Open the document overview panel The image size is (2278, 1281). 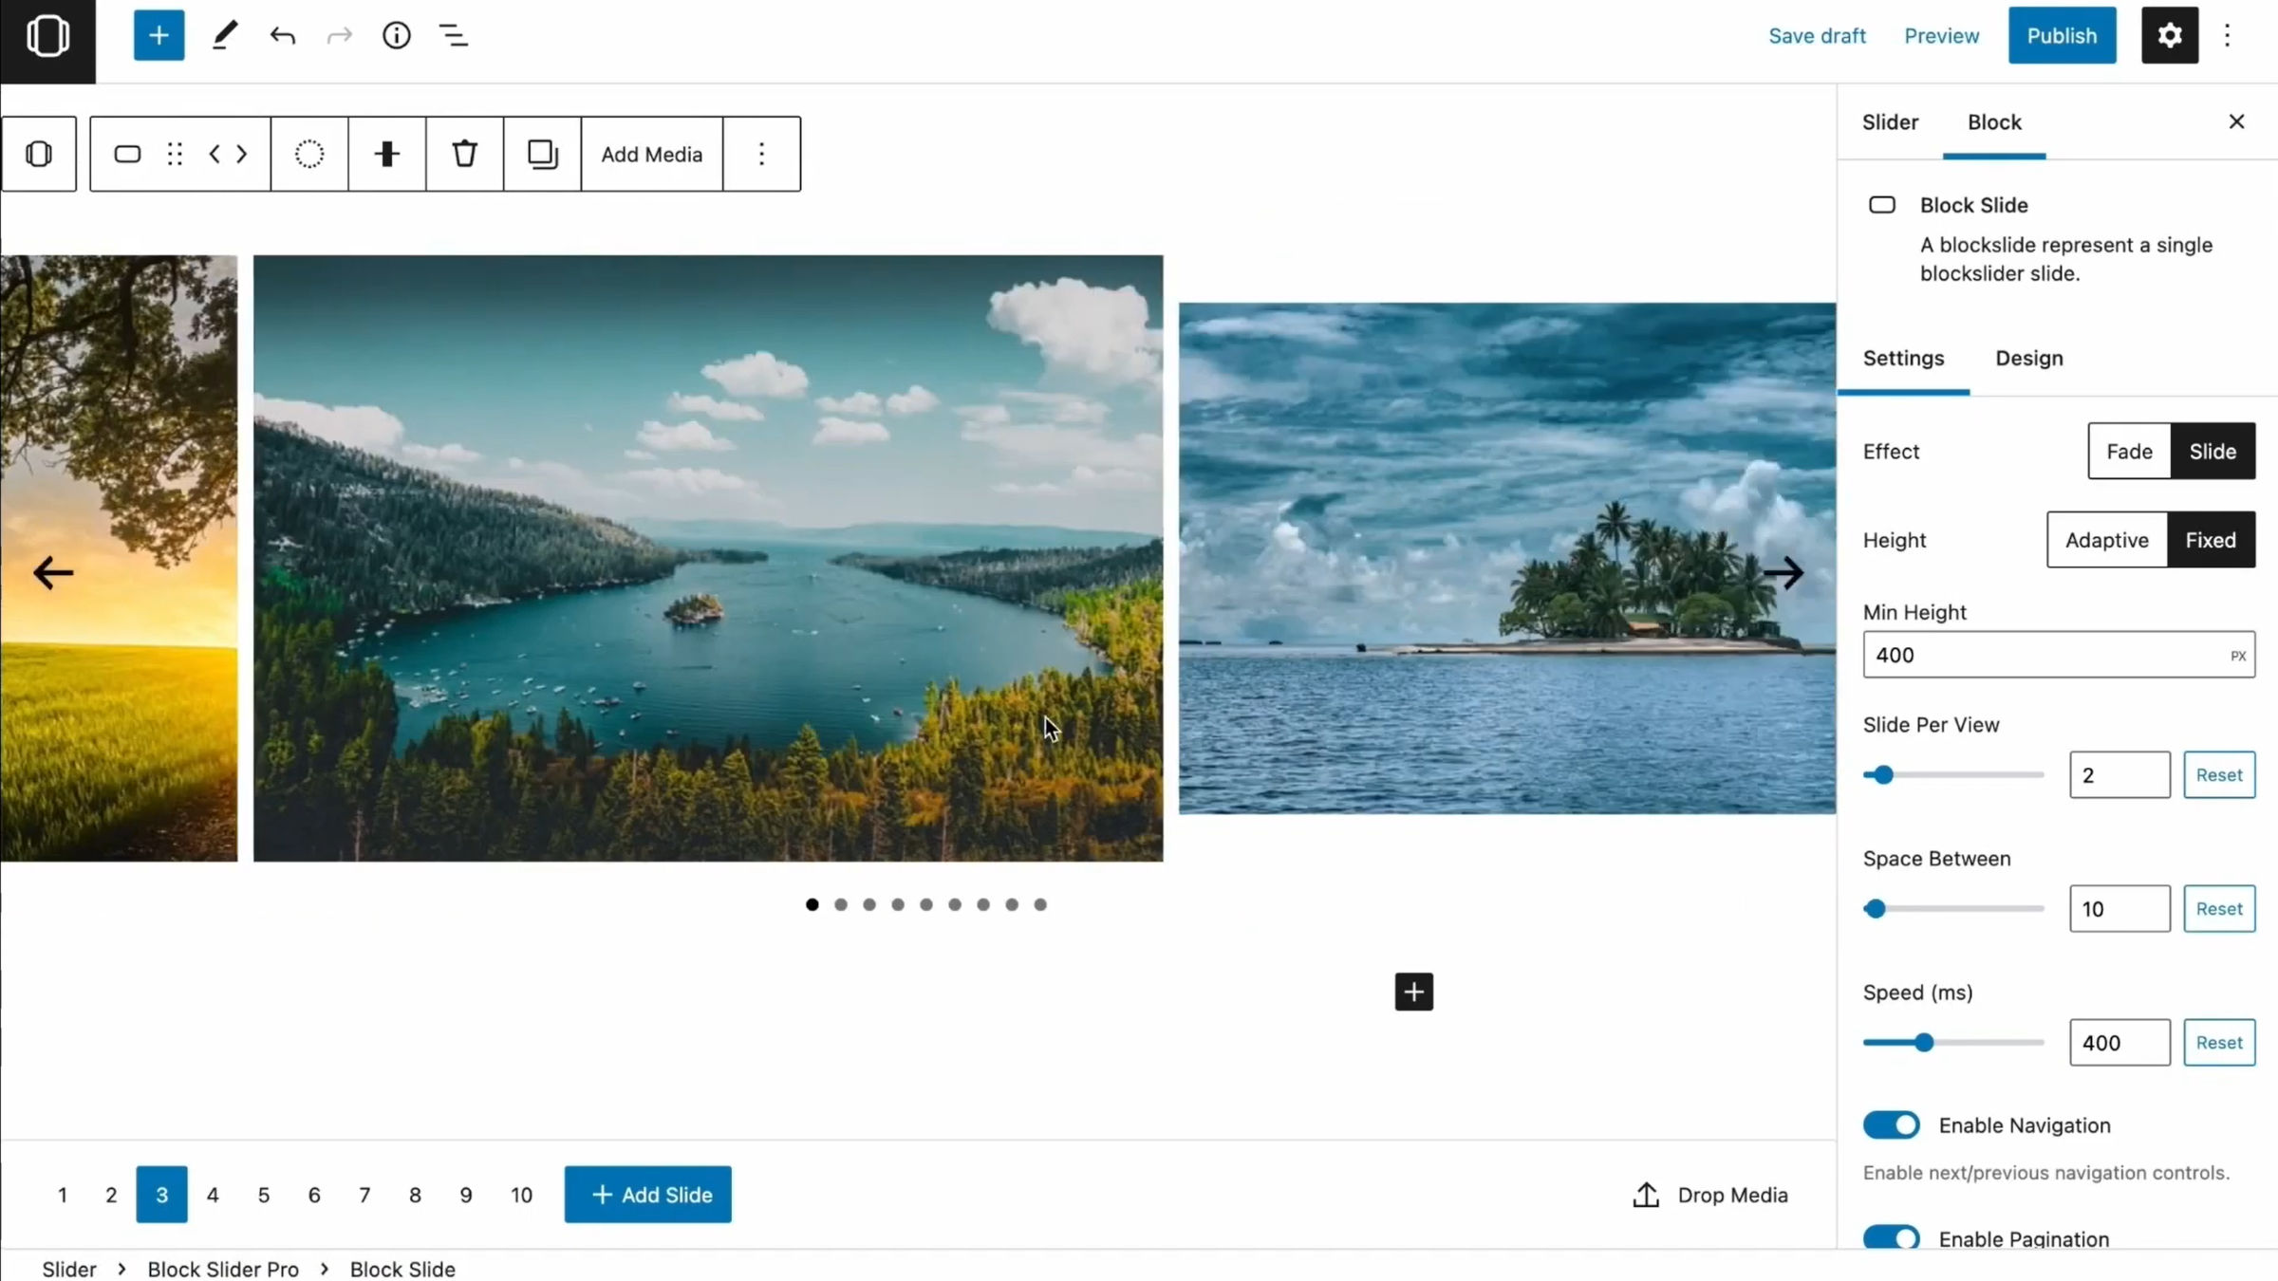click(x=454, y=35)
